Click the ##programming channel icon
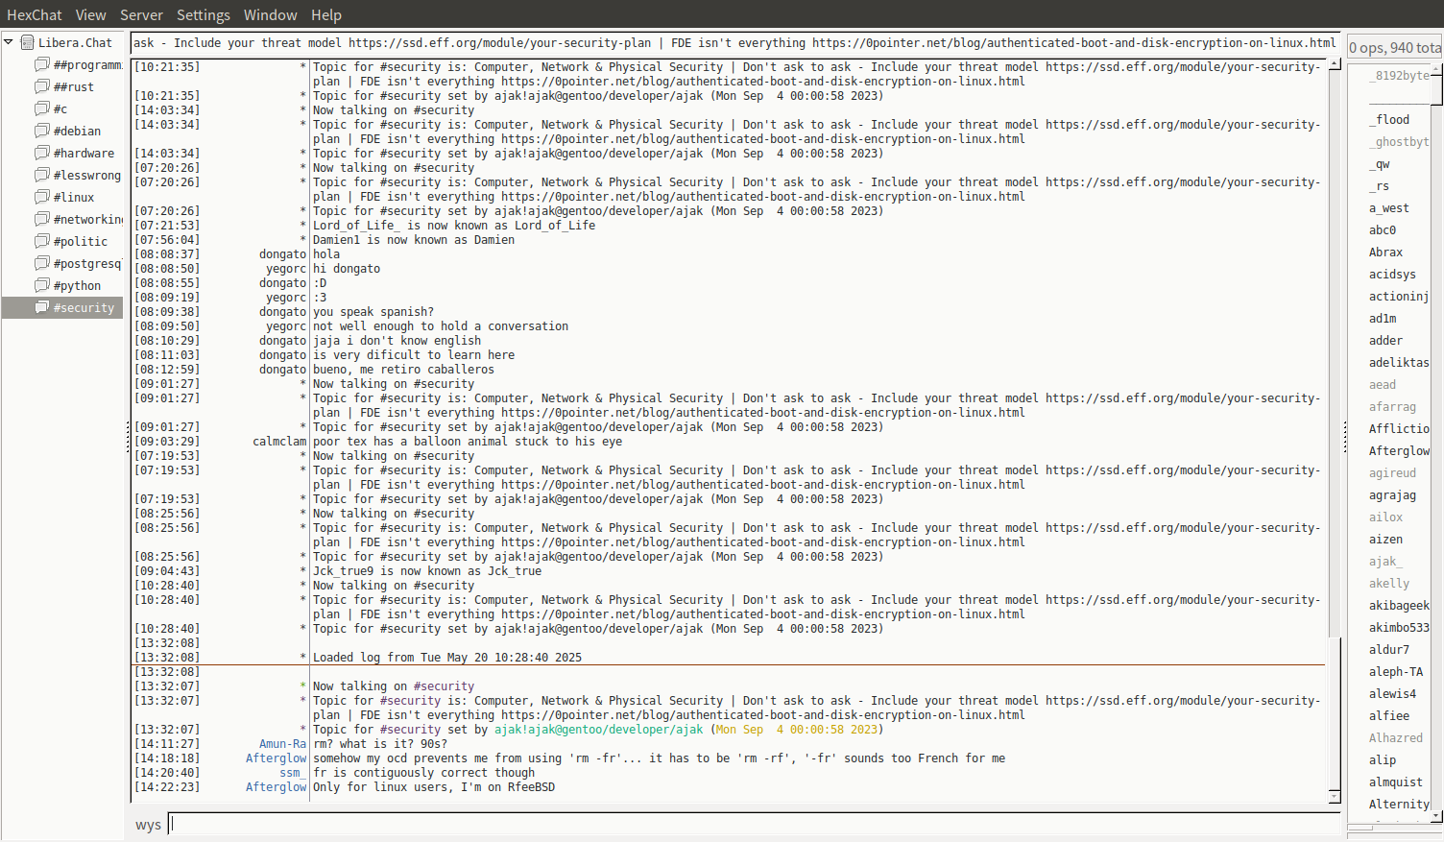The width and height of the screenshot is (1444, 842). click(x=41, y=64)
